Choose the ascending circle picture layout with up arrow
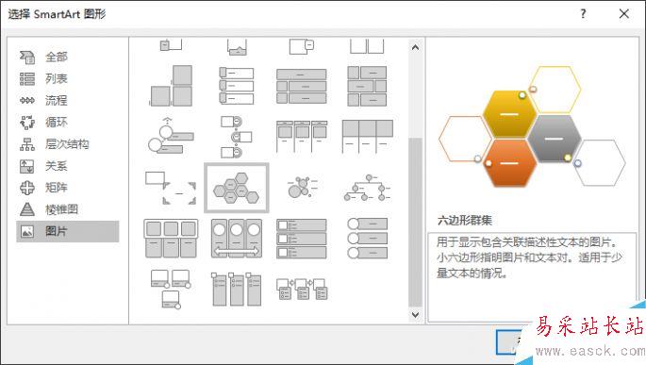646x365 pixels. point(171,136)
